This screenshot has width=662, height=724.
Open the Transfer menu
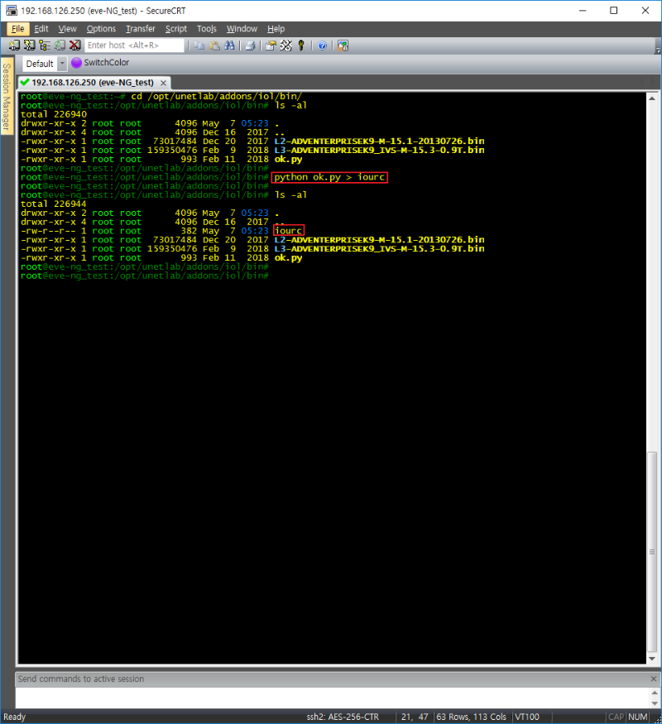[140, 29]
